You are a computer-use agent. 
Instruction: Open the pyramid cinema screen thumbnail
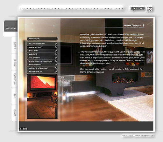[42, 96]
